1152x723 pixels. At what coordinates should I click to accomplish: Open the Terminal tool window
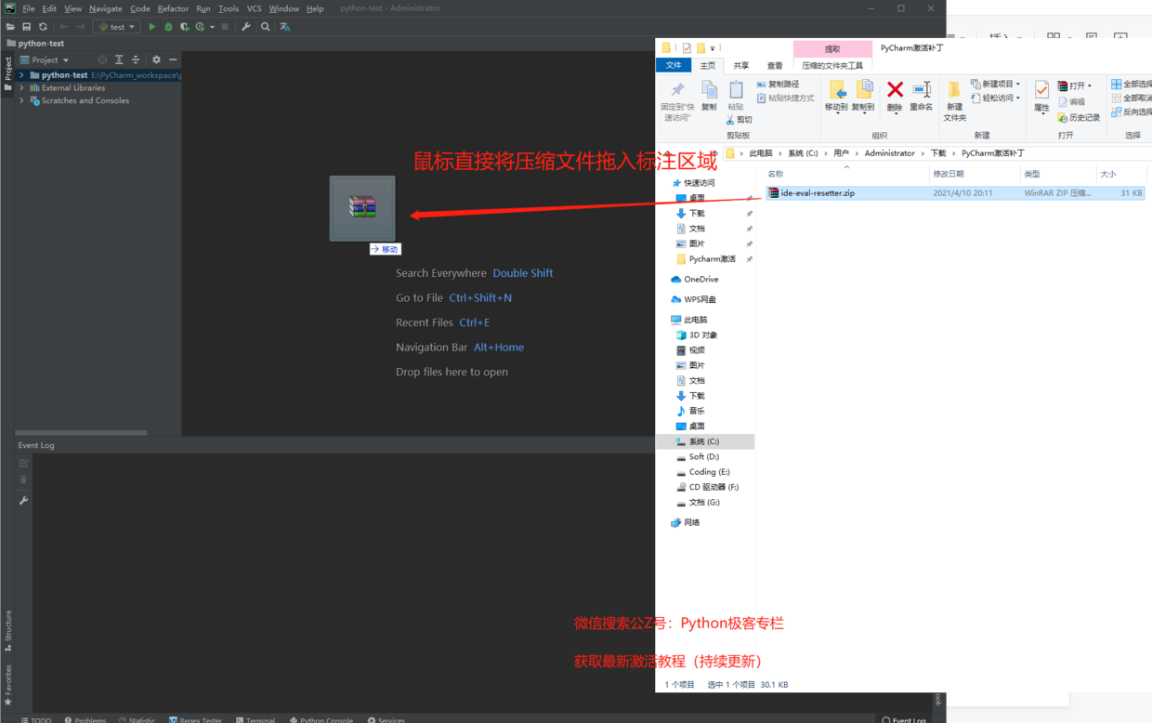click(x=255, y=718)
